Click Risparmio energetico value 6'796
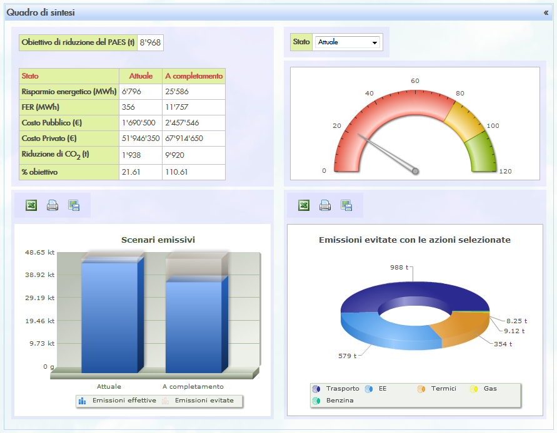This screenshot has height=433, width=557. [x=141, y=92]
